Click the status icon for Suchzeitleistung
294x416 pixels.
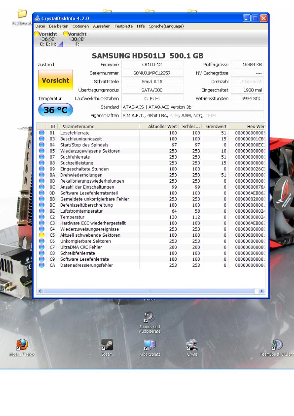tap(41, 163)
